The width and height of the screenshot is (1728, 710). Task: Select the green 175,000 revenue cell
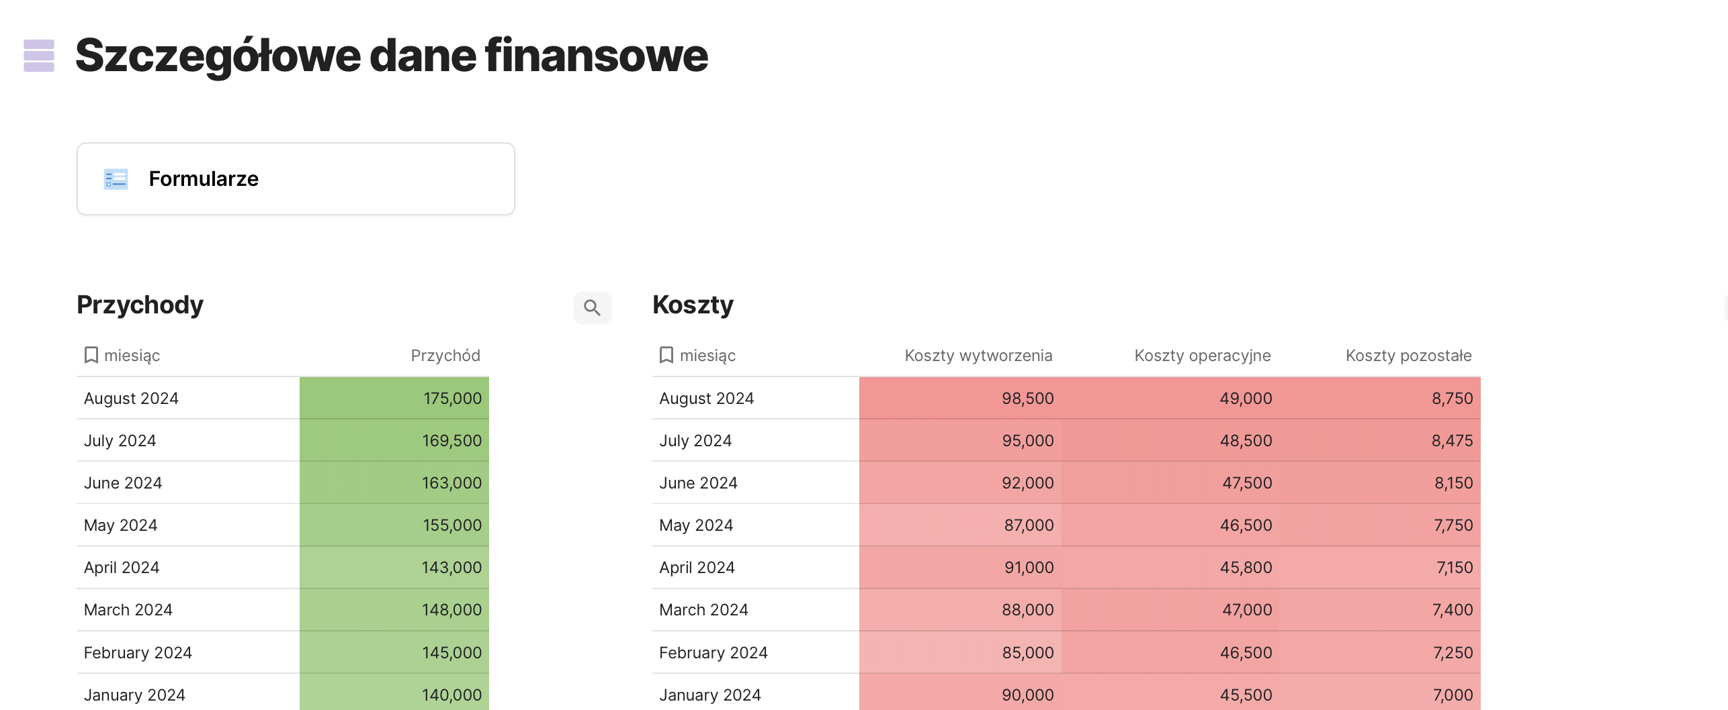[394, 399]
